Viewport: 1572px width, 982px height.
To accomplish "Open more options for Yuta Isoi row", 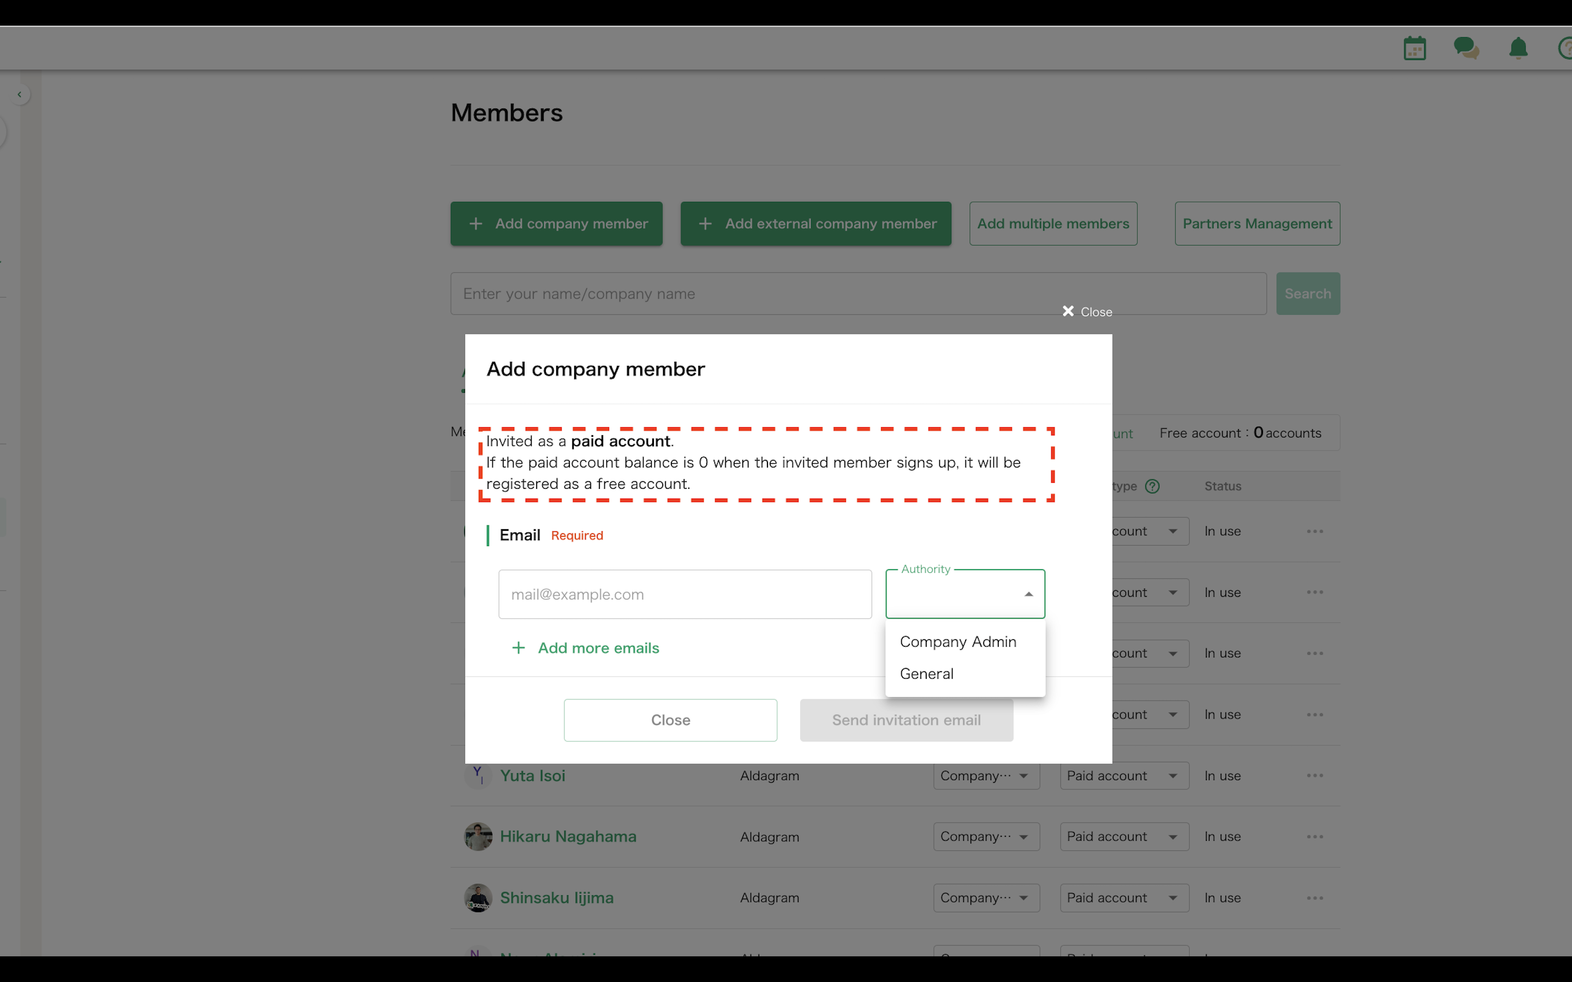I will click(x=1315, y=775).
